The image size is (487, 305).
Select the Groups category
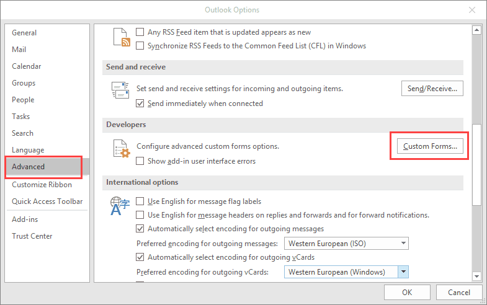point(47,83)
